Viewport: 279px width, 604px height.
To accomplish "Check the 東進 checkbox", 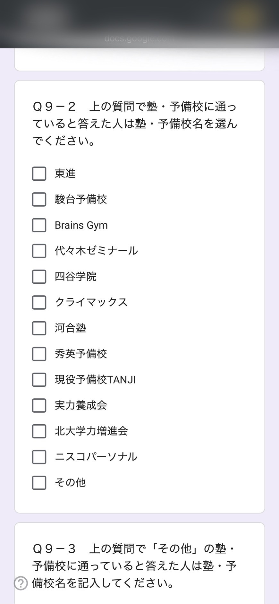I will tap(39, 174).
